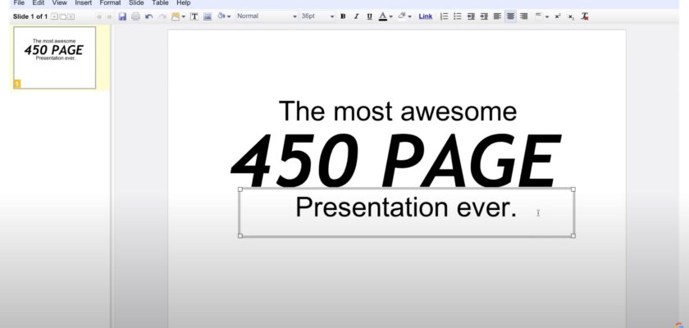Open the File menu
689x328 pixels.
tap(19, 3)
